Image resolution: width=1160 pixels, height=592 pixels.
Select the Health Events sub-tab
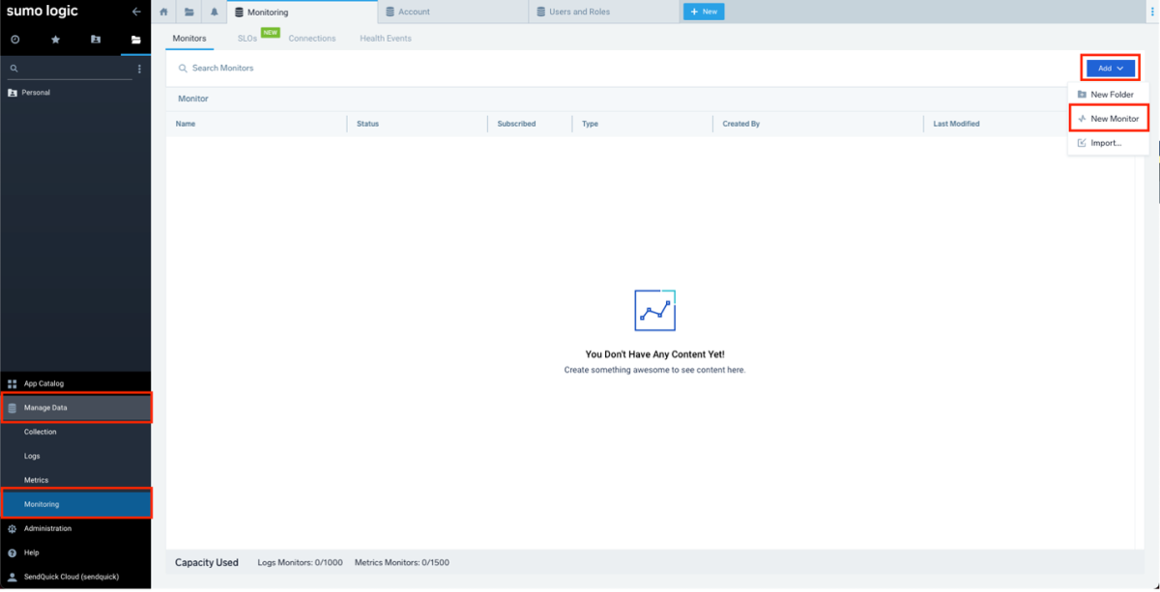386,39
